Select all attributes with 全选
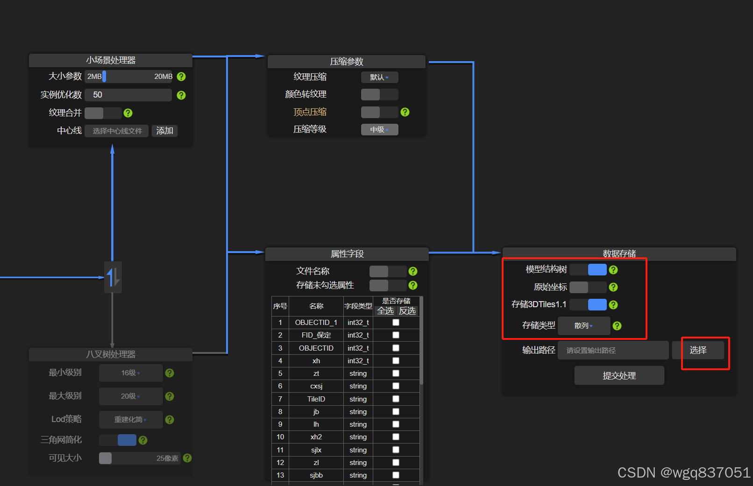 tap(385, 310)
